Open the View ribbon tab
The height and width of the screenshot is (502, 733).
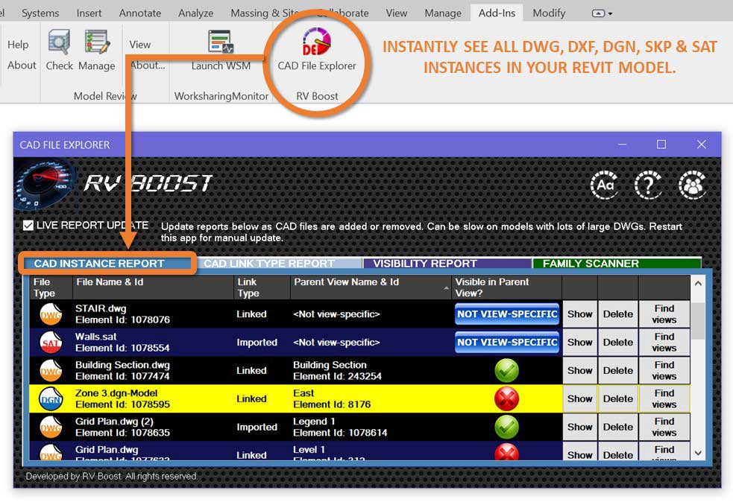point(397,13)
